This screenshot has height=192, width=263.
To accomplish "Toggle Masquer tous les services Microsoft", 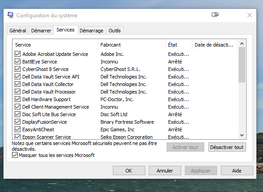I will tap(15, 155).
